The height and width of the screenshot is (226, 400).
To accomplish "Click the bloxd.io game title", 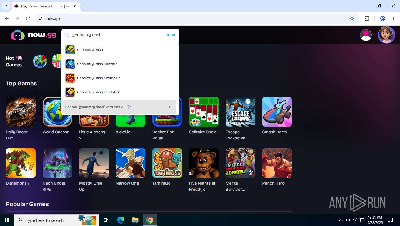I will click(x=123, y=132).
